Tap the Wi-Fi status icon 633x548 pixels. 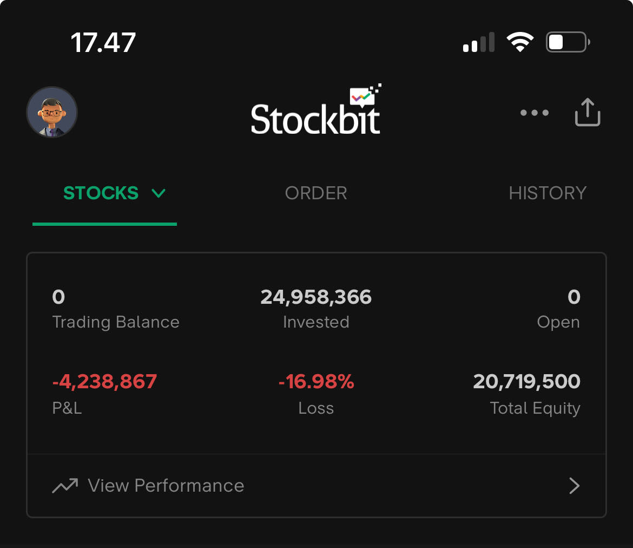pos(520,42)
